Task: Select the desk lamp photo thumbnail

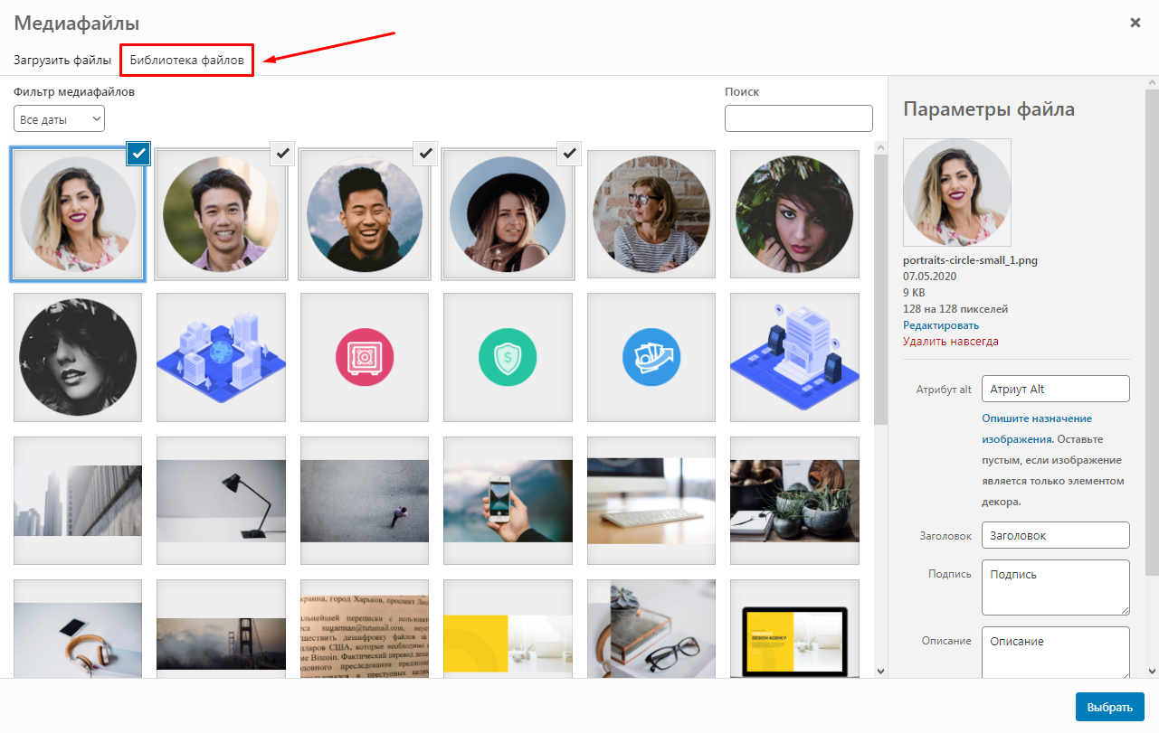Action: (x=221, y=500)
